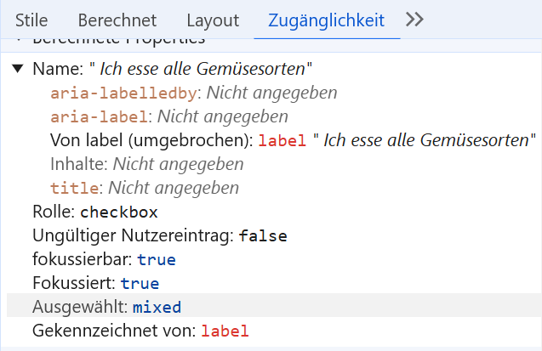Open the more tabs chevron menu

(x=414, y=20)
